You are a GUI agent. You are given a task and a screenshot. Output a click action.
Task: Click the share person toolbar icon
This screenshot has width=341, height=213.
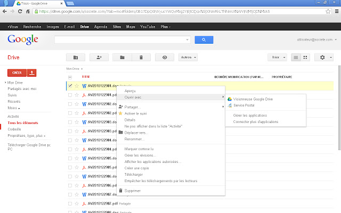coord(99,57)
